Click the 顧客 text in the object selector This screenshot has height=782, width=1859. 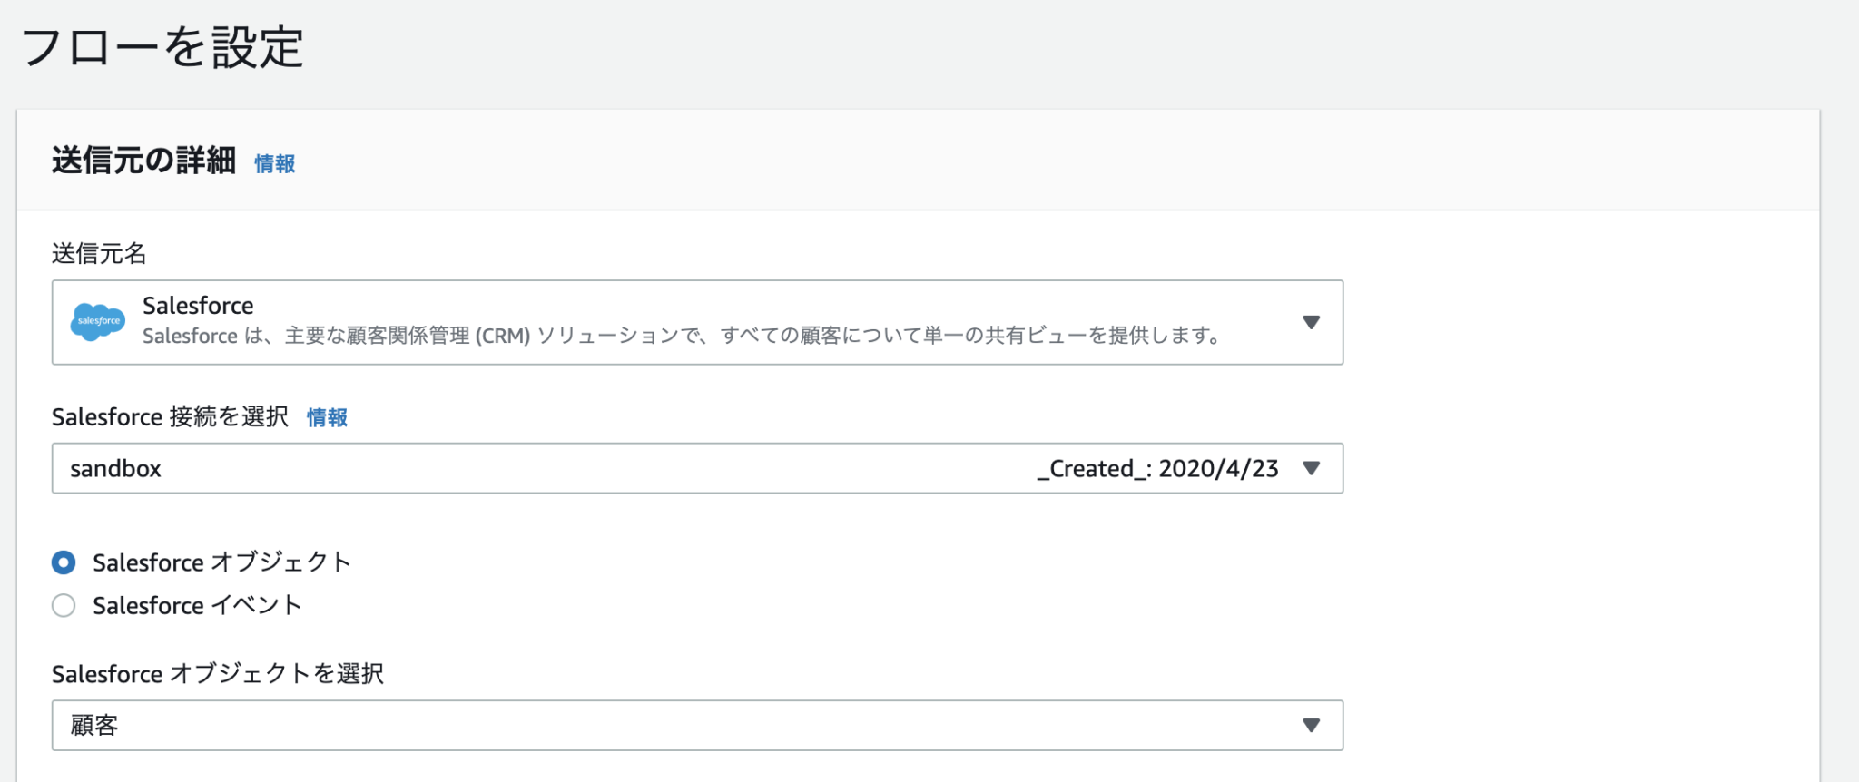pyautogui.click(x=91, y=725)
